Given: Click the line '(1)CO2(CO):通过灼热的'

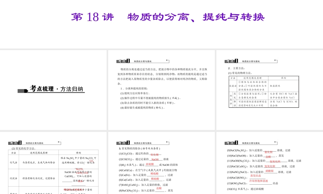Looking at the screenshot, I should point(140,154).
